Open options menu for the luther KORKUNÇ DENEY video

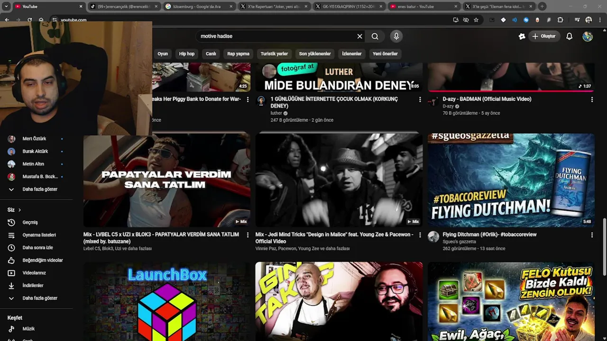(x=420, y=99)
